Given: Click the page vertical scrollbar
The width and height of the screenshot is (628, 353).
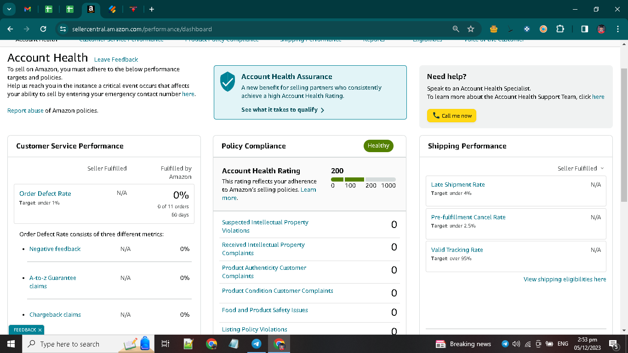Looking at the screenshot, I should coord(624,135).
